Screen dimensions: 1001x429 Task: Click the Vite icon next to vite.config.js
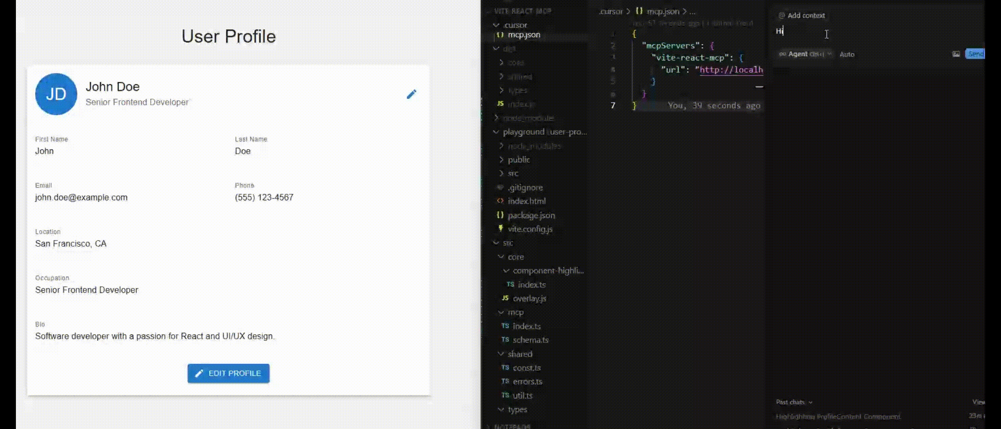(x=501, y=229)
